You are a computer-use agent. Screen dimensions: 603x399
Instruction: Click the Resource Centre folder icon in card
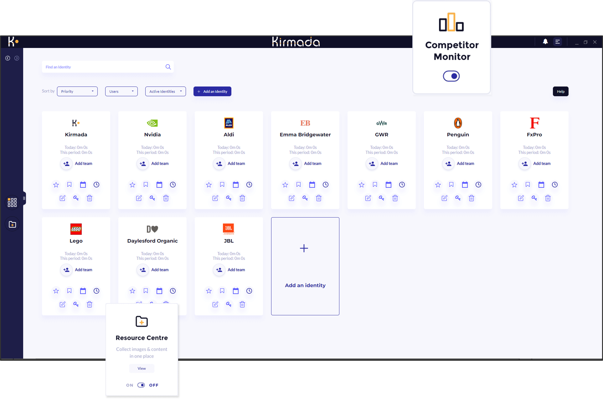point(142,322)
